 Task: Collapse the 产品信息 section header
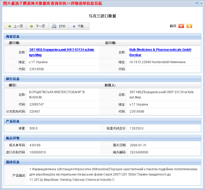tap(13, 121)
